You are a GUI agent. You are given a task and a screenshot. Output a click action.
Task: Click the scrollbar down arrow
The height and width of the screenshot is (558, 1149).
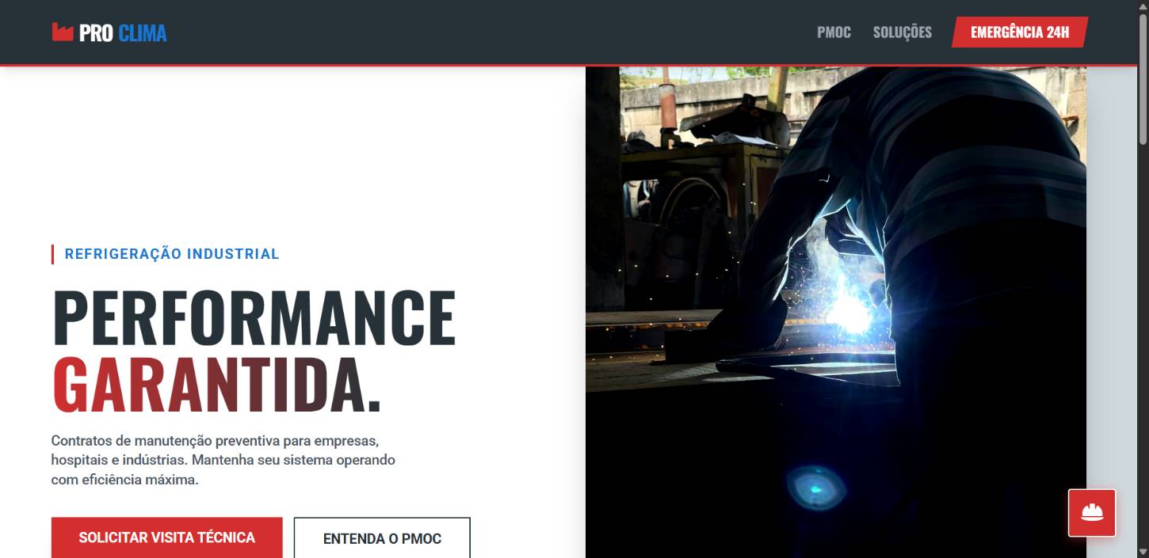click(x=1143, y=552)
